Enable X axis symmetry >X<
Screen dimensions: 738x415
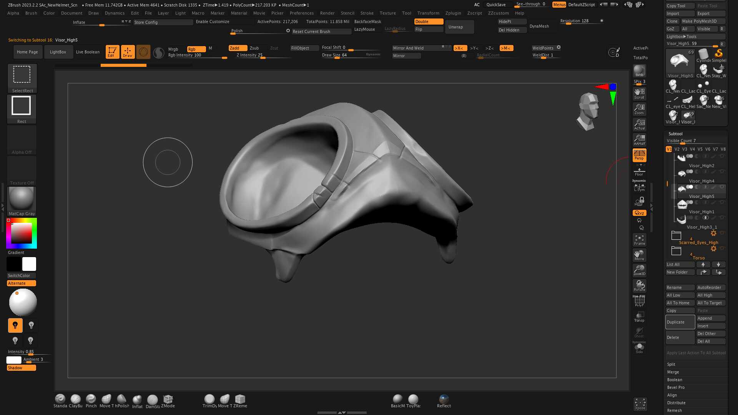[460, 48]
